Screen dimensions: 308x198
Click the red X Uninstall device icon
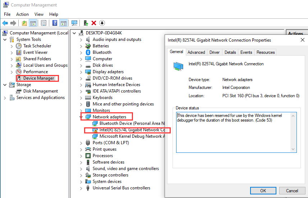tap(94, 23)
